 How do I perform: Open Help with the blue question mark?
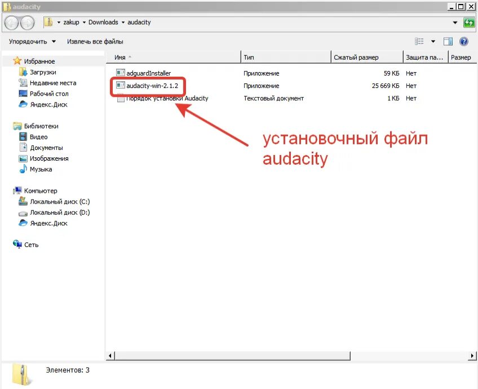[464, 41]
